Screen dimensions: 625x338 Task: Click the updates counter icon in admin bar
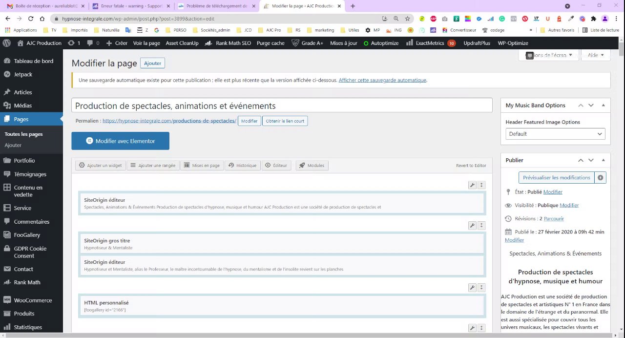[74, 43]
